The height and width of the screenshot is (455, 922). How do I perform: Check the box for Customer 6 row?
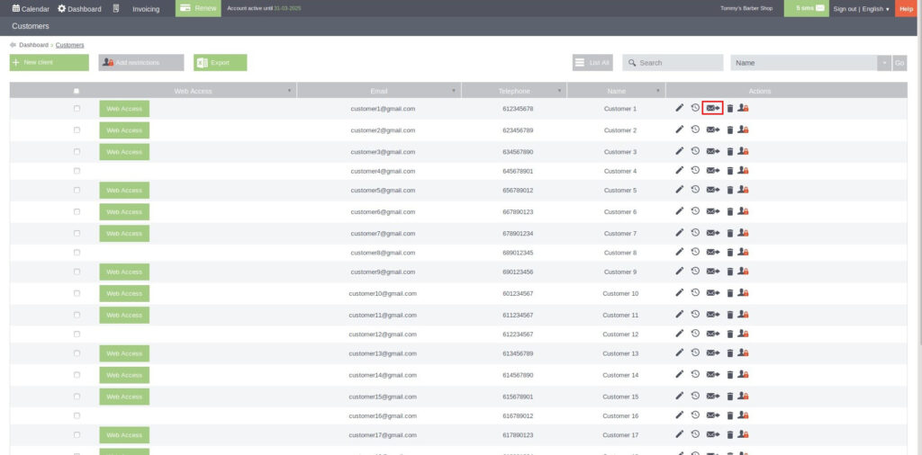[77, 211]
